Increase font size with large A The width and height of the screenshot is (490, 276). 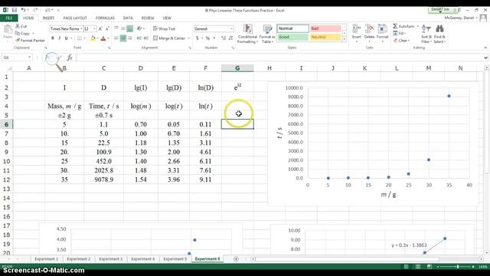tap(100, 29)
